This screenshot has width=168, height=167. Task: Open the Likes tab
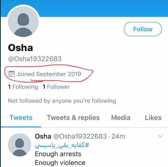[153, 118]
